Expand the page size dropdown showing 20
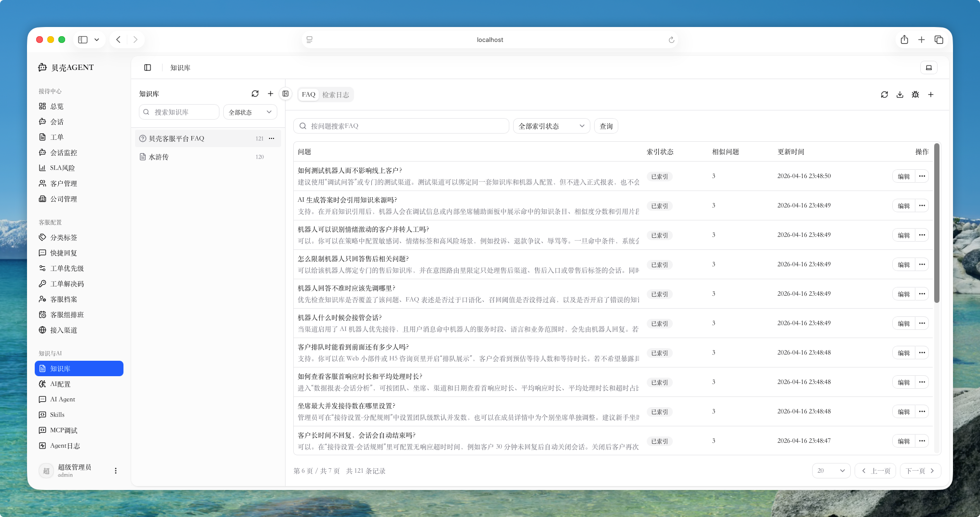 point(831,471)
